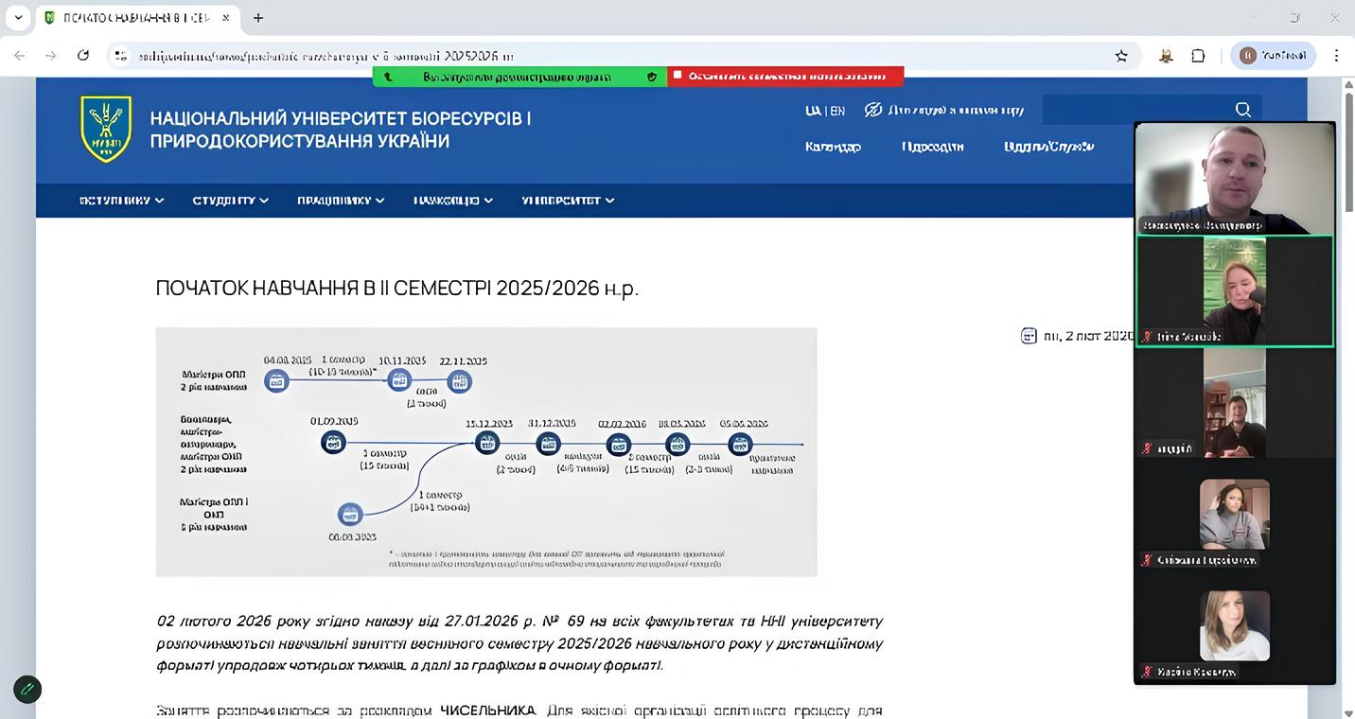1355x719 pixels.
Task: Expand the ПРАЦІВНИКУ menu
Action: (341, 201)
